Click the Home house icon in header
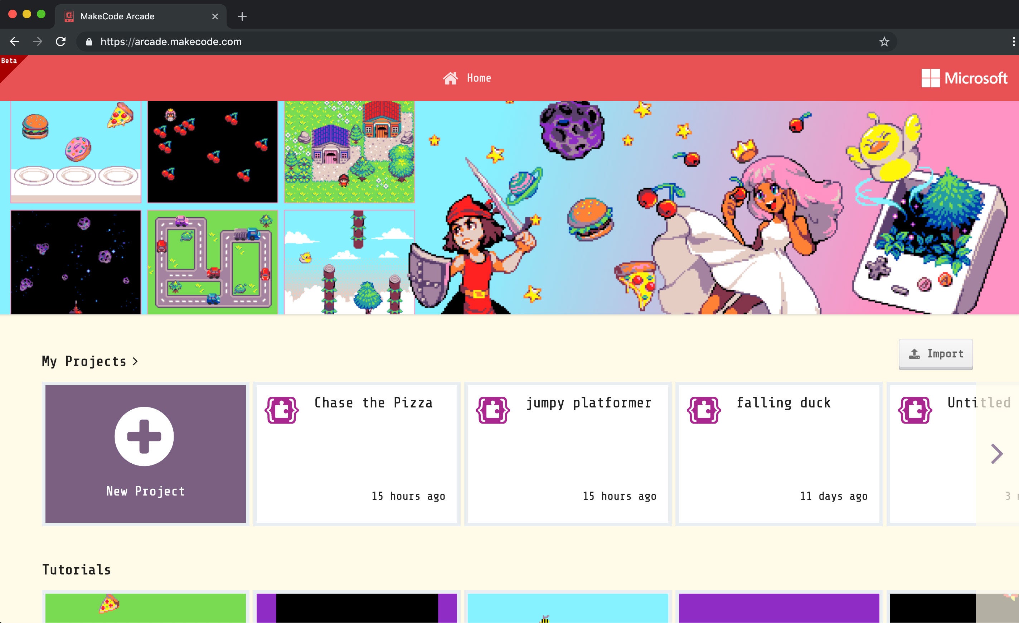 click(x=450, y=78)
